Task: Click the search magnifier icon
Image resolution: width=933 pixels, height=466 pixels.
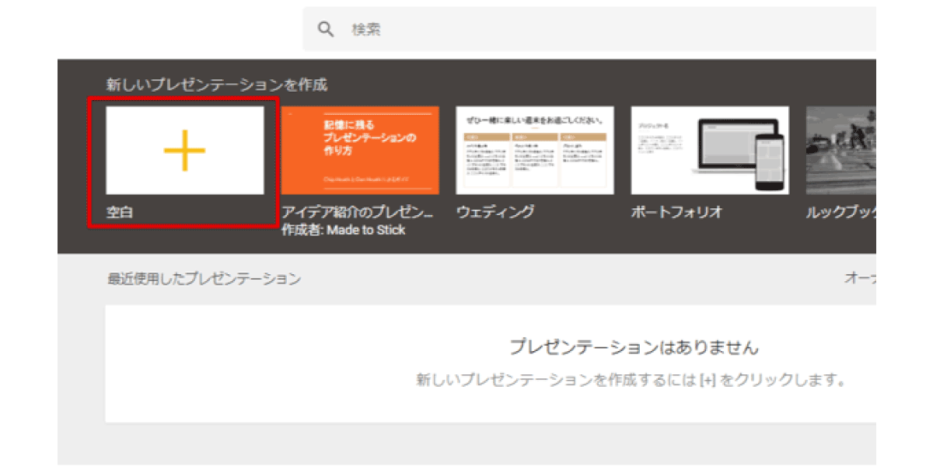Action: pos(326,30)
